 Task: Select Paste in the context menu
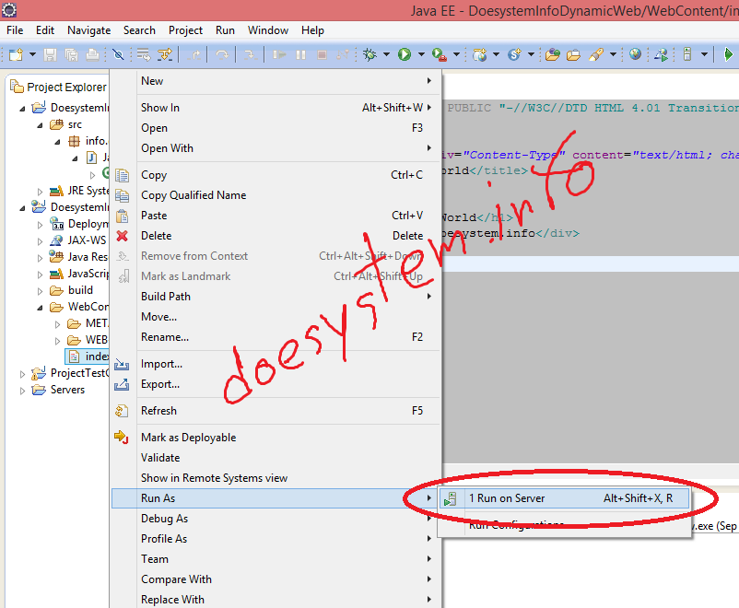[276, 216]
